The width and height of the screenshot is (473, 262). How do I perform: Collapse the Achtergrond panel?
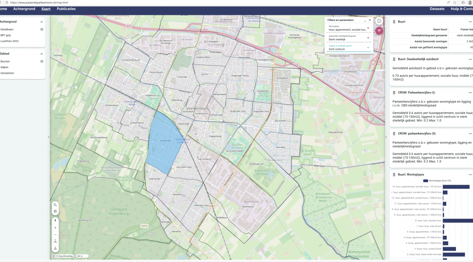point(42,21)
